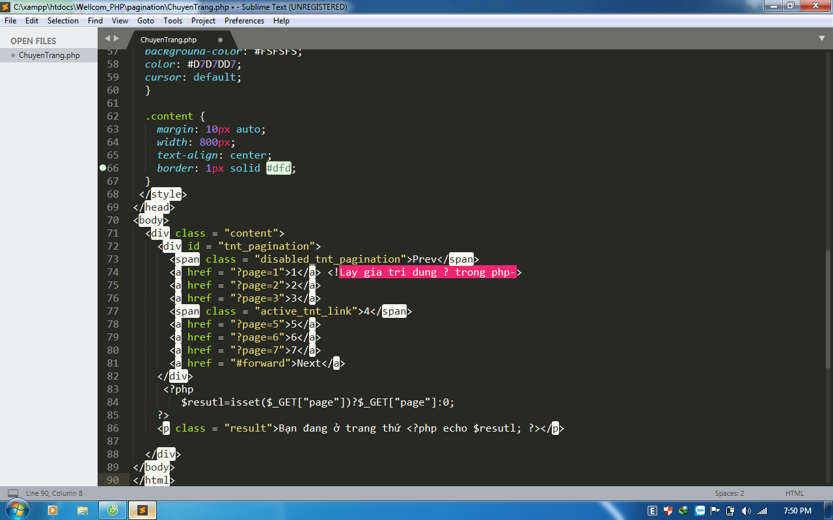The width and height of the screenshot is (833, 520).
Task: Select ChuyenTrang.php in Open Files sidebar
Action: pyautogui.click(x=49, y=55)
